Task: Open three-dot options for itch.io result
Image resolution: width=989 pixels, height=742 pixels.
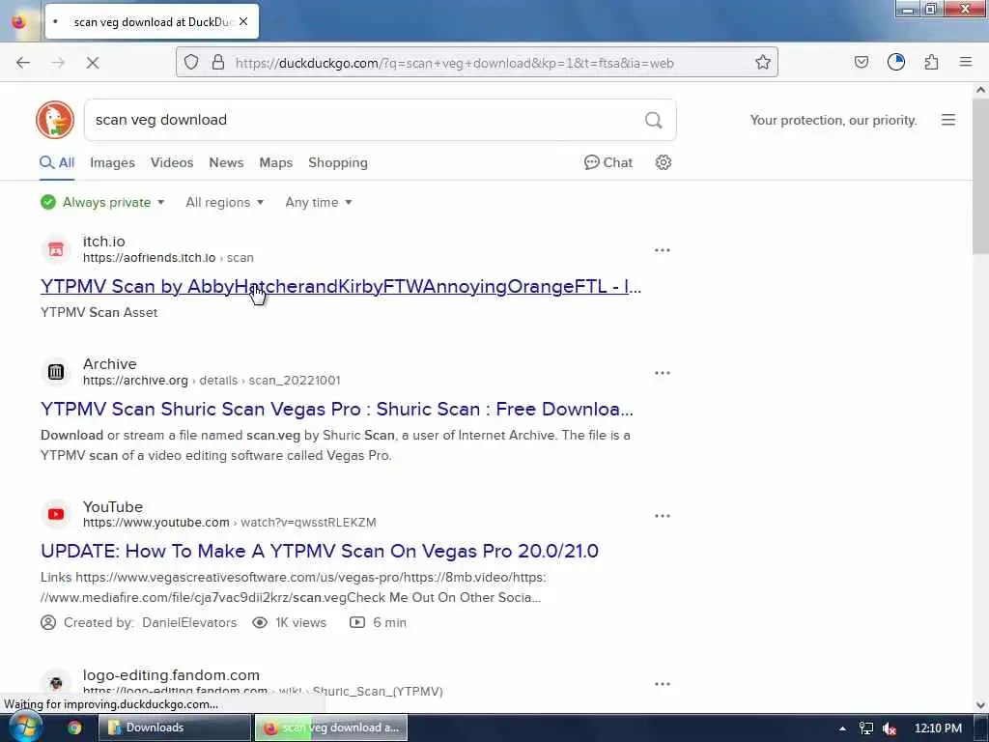Action: [x=663, y=250]
